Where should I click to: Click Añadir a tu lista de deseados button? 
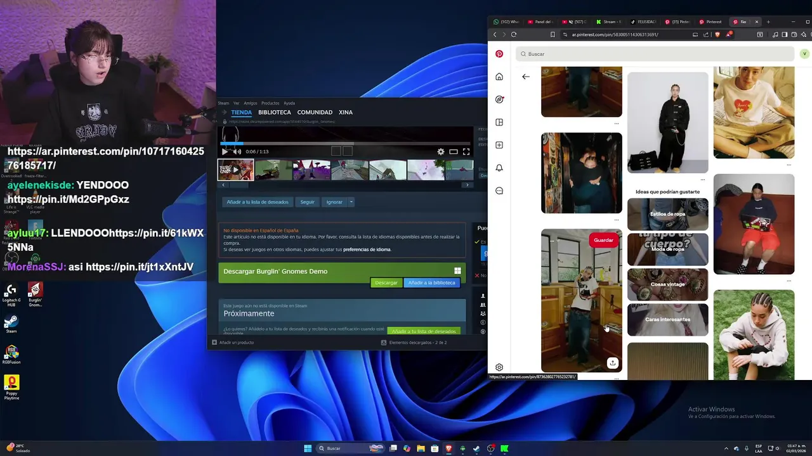258,202
